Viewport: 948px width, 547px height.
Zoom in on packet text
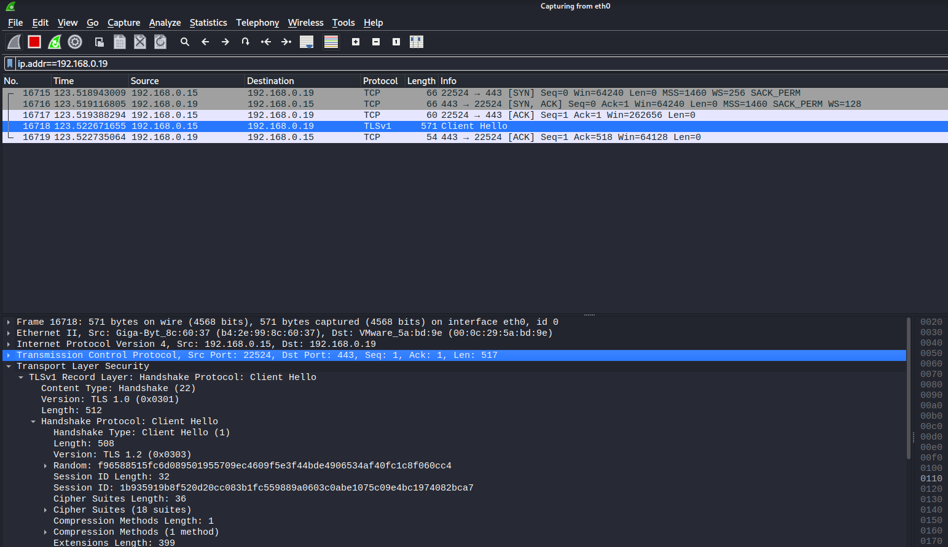356,42
